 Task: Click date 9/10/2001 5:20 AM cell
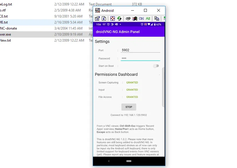[x=68, y=16]
